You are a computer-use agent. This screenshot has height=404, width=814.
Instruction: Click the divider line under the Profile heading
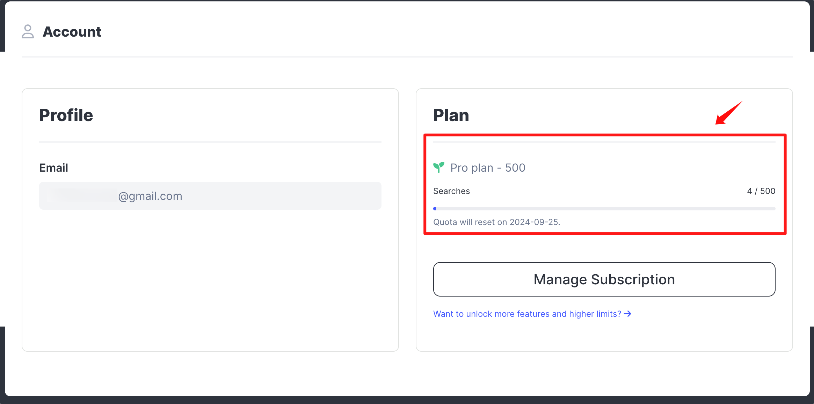pyautogui.click(x=210, y=142)
